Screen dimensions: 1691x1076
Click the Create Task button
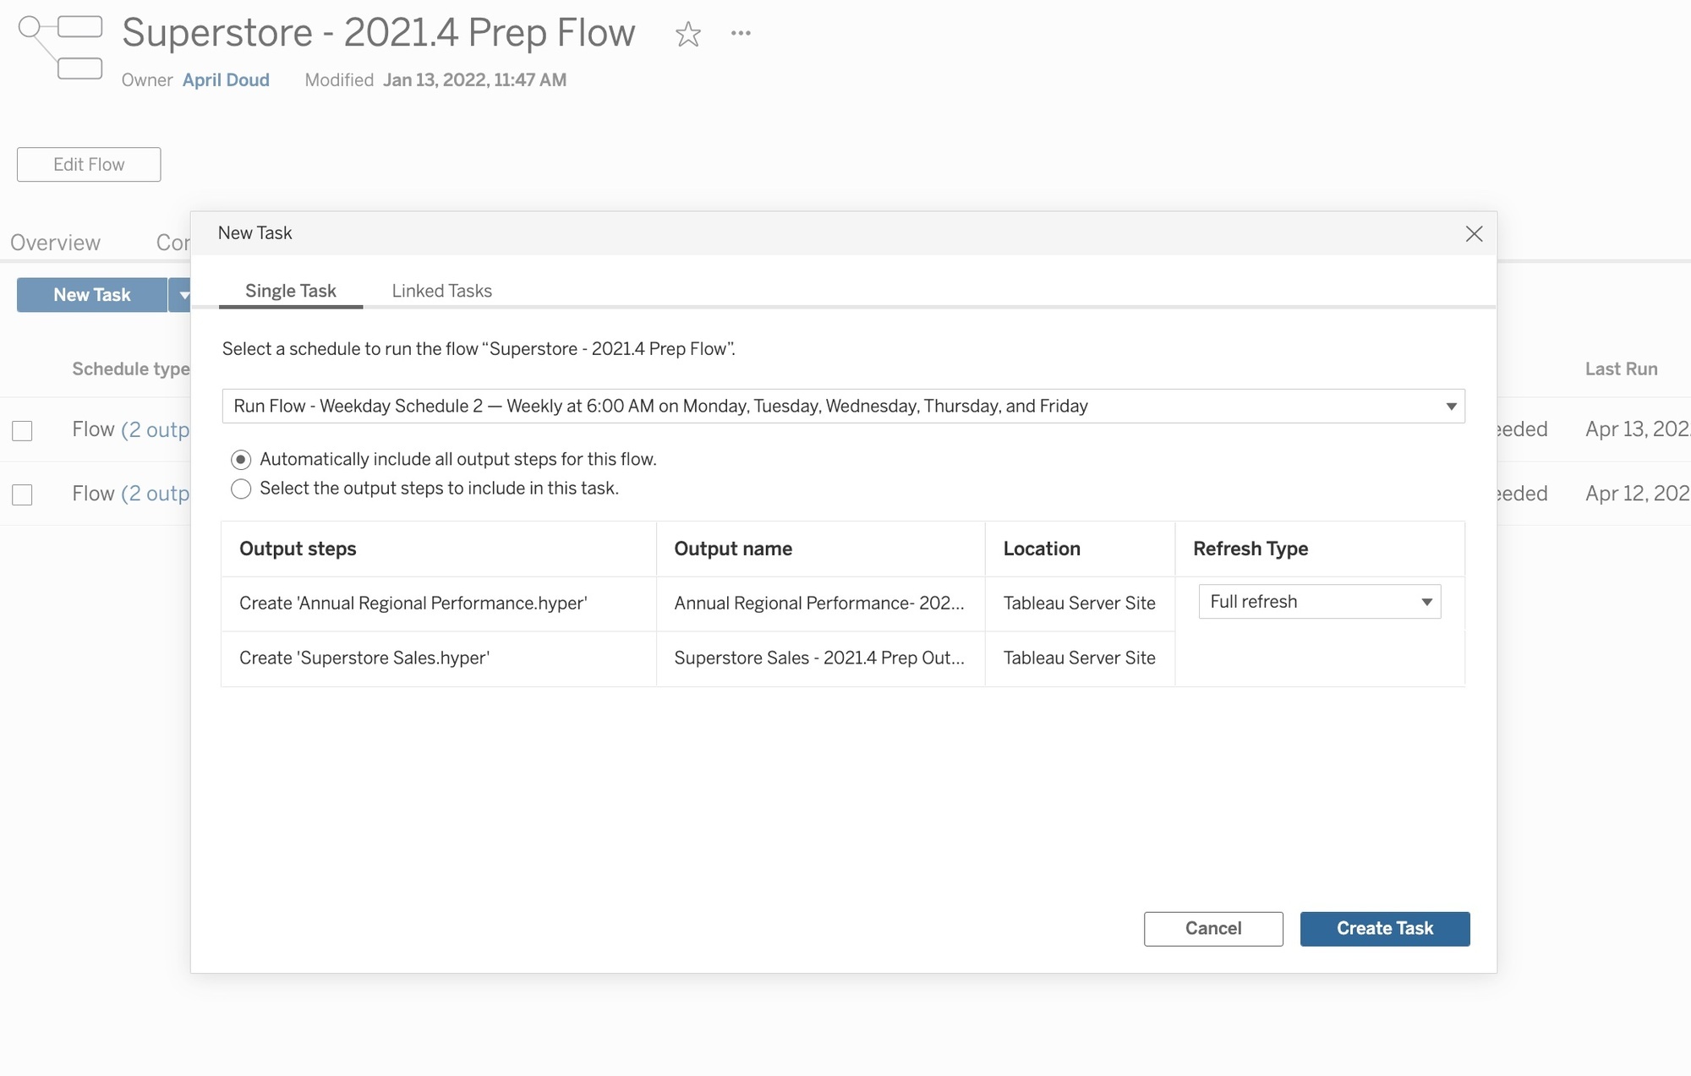click(x=1384, y=928)
